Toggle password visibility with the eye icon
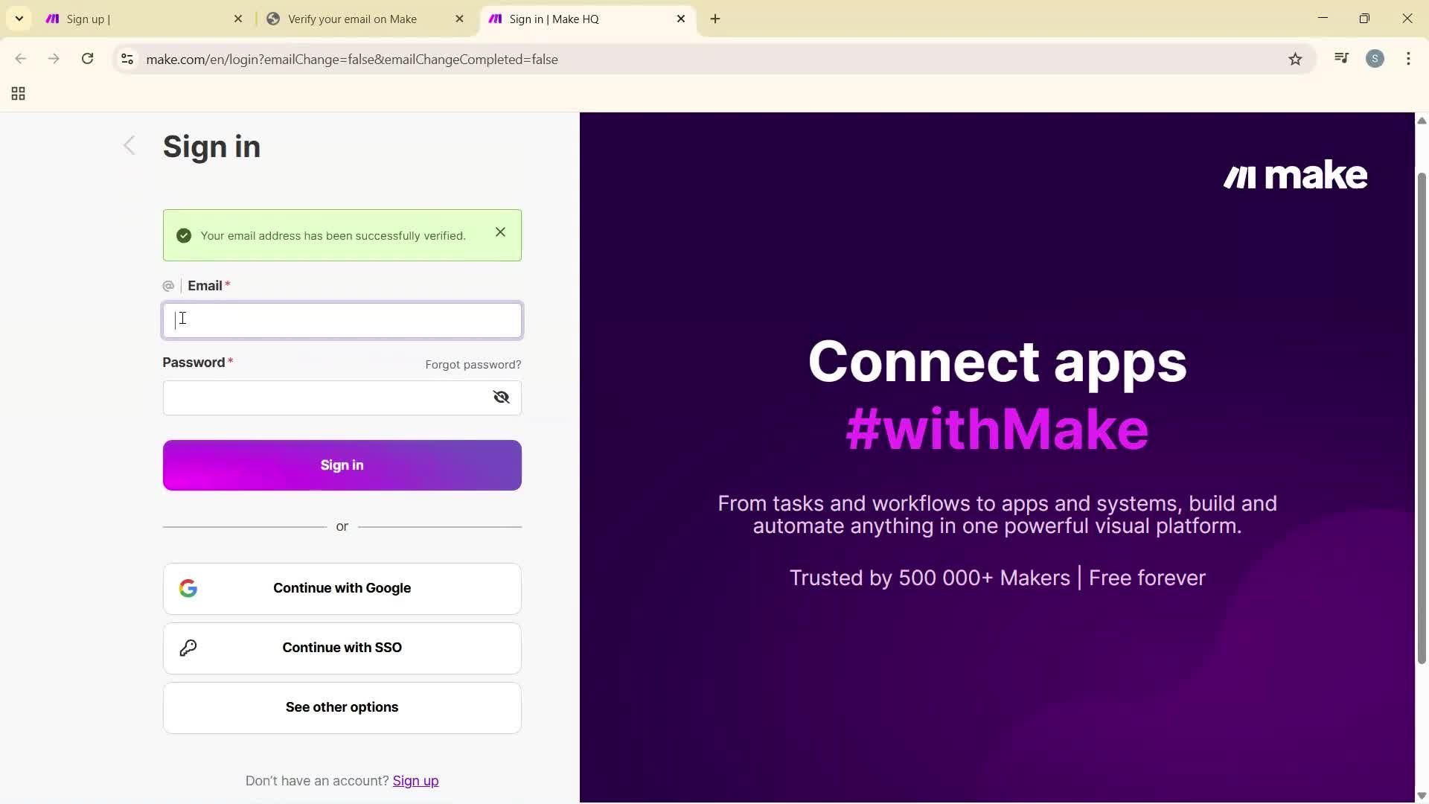Image resolution: width=1429 pixels, height=804 pixels. pyautogui.click(x=500, y=397)
